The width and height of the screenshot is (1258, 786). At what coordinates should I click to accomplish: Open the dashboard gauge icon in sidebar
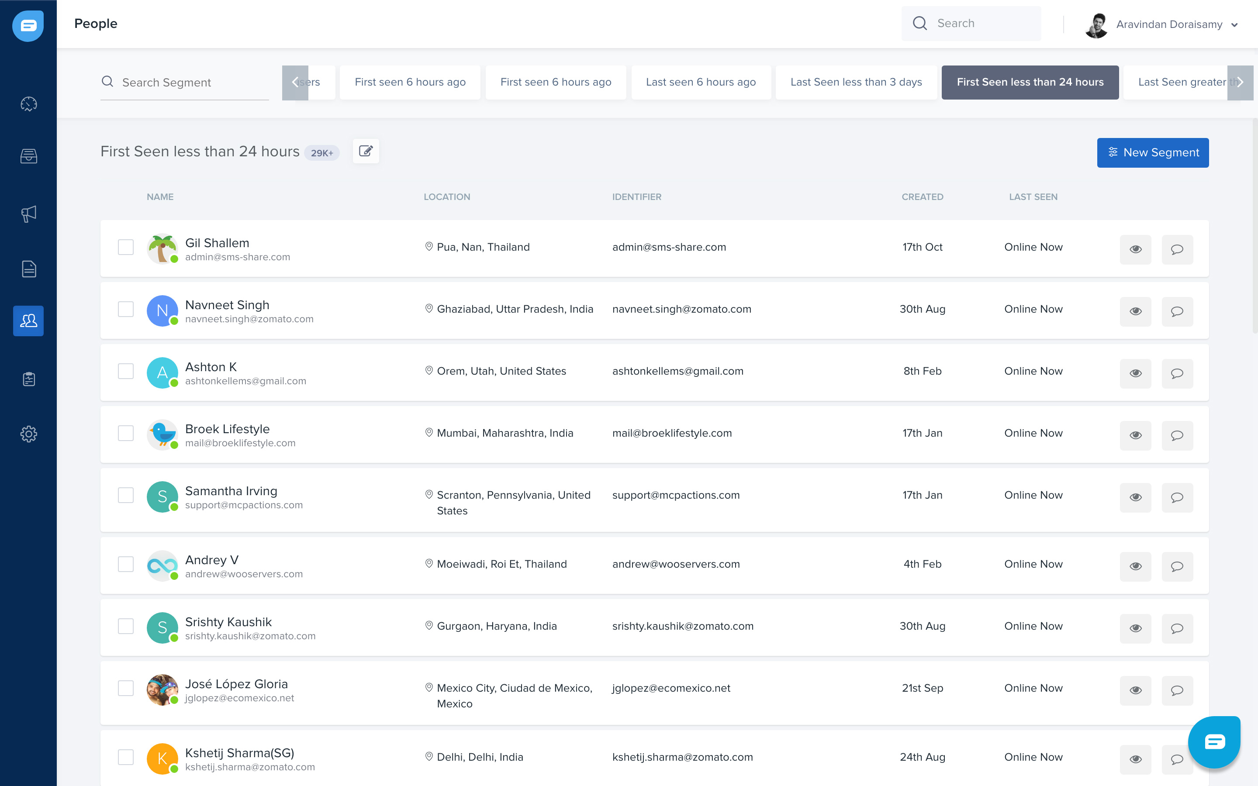tap(28, 104)
